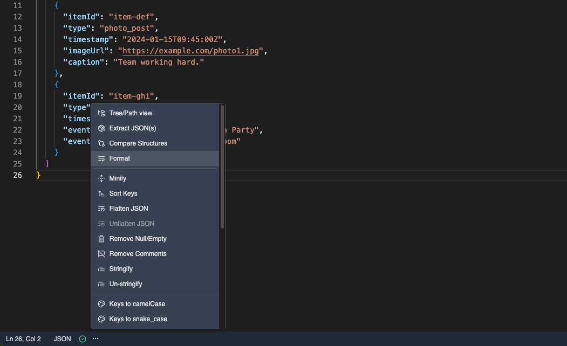
Task: Click the opening brace on line 18
Action: (x=57, y=85)
